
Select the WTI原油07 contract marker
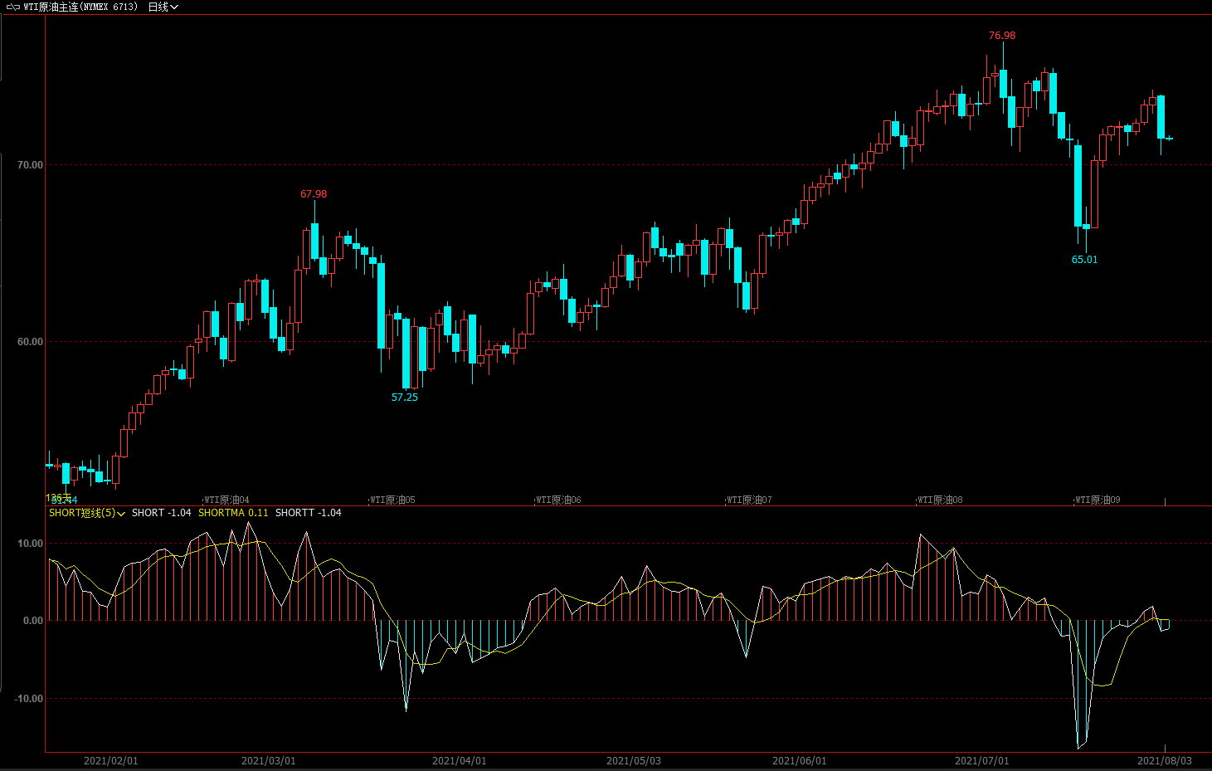[749, 500]
